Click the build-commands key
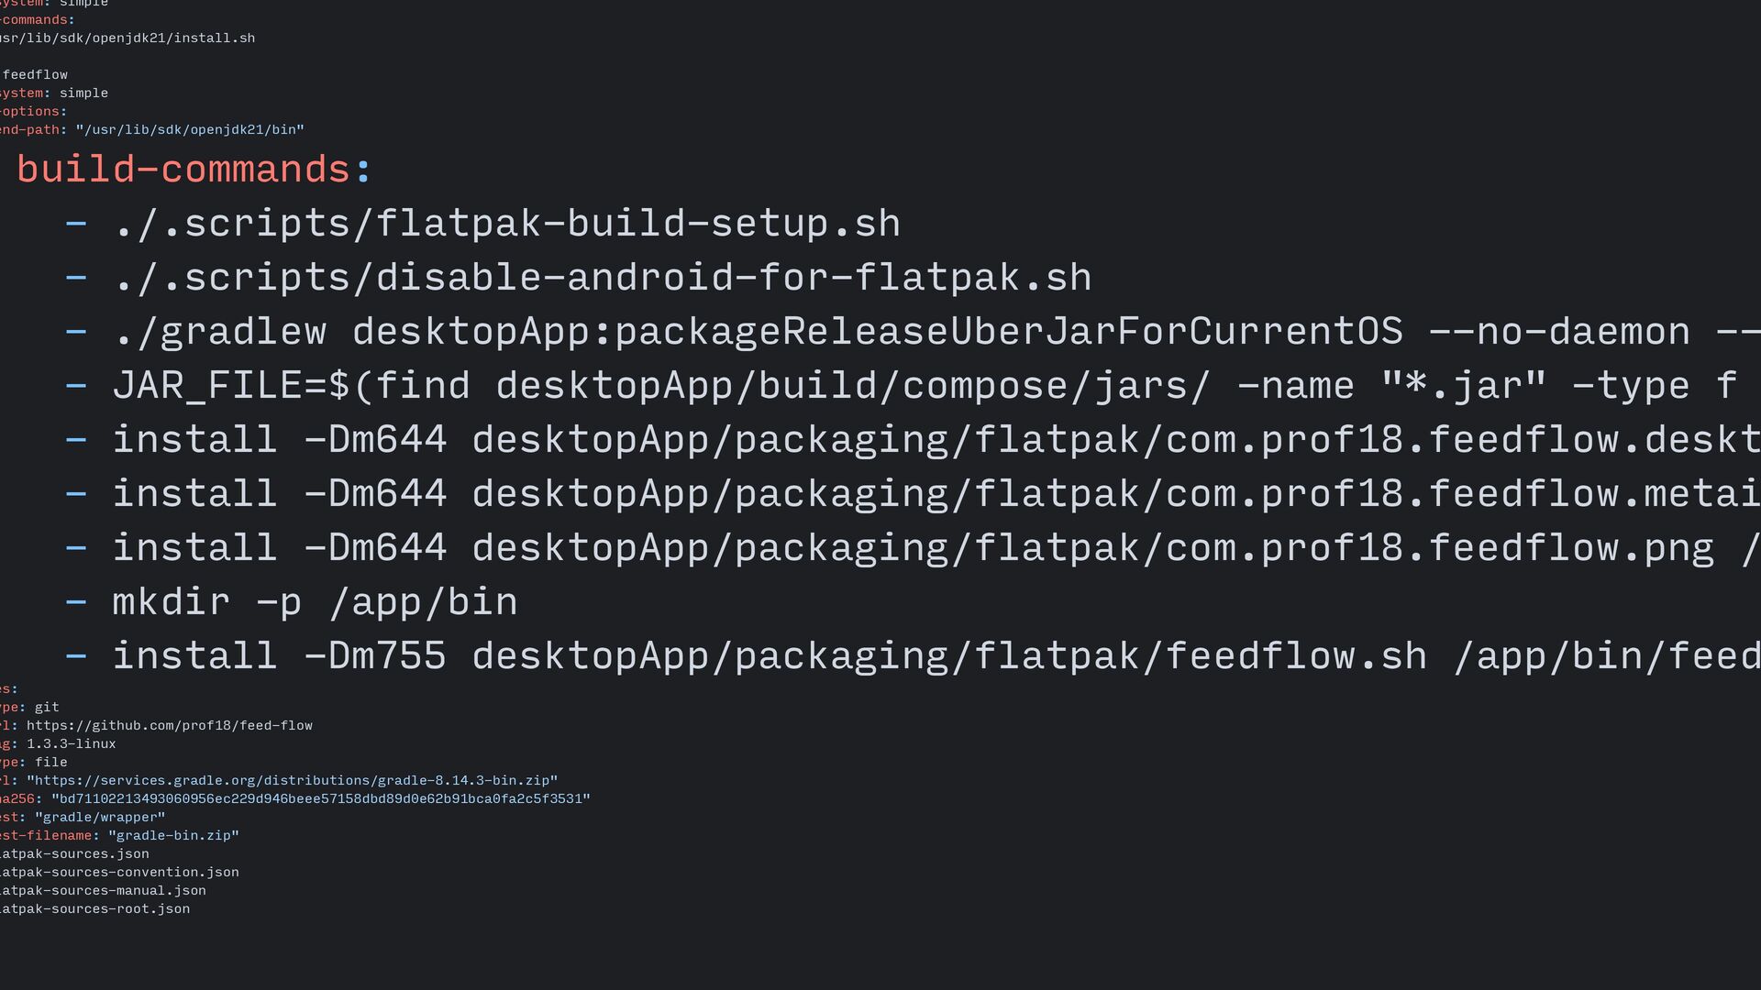 pos(183,170)
